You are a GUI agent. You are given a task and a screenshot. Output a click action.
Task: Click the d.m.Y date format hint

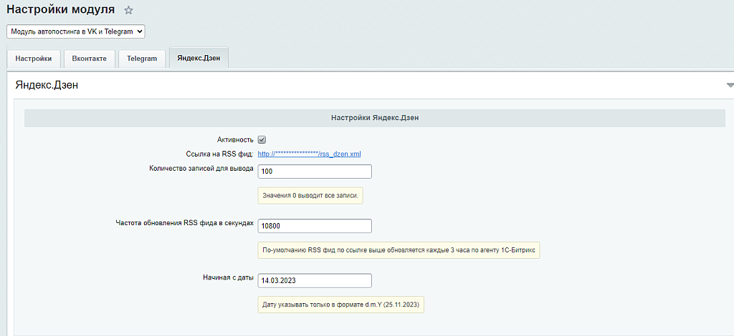pos(341,305)
